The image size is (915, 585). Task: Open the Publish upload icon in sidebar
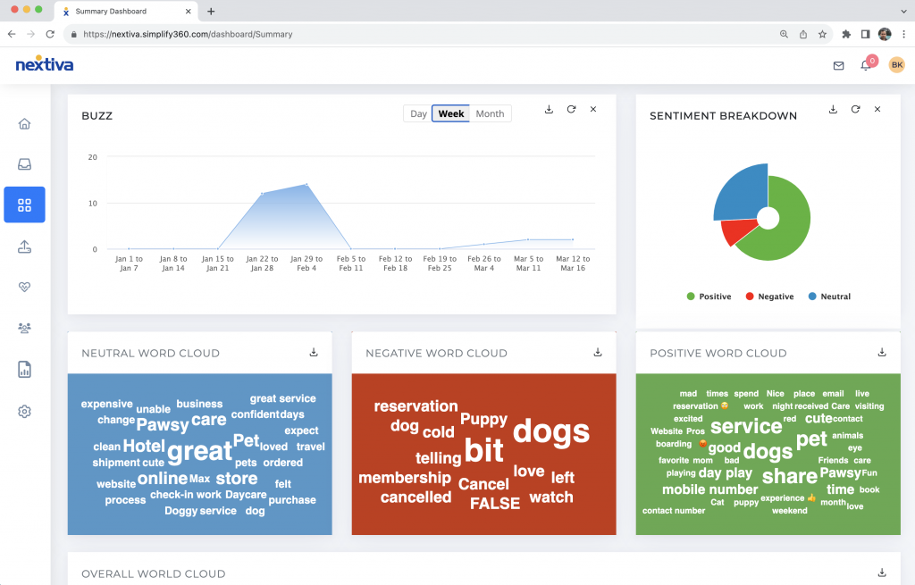[24, 247]
